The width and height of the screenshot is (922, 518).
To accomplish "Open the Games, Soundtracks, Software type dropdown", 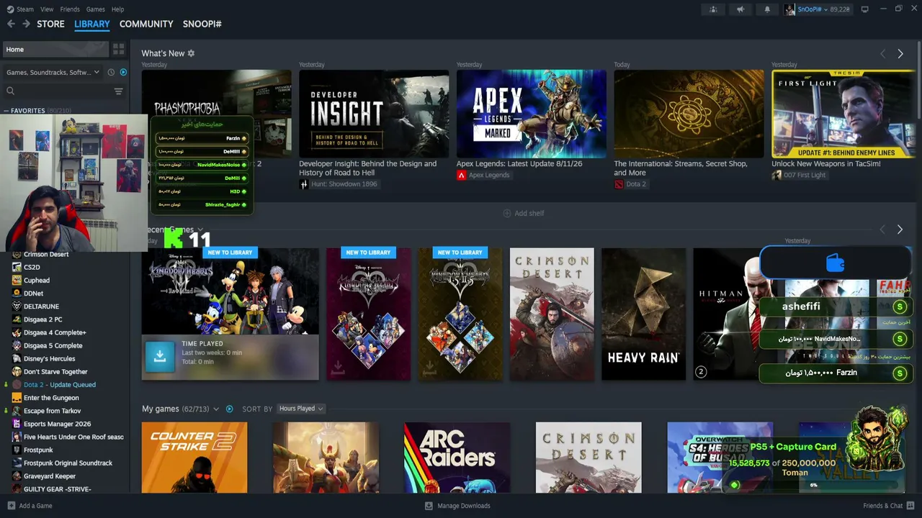I will tap(53, 72).
